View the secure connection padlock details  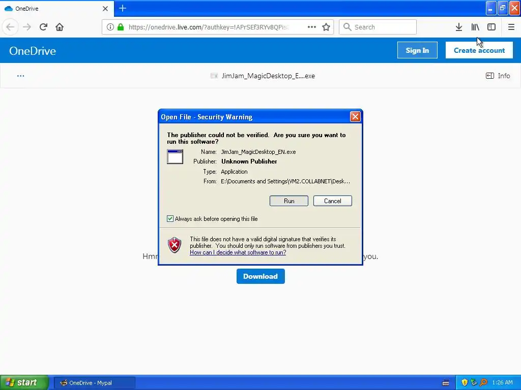coord(121,27)
